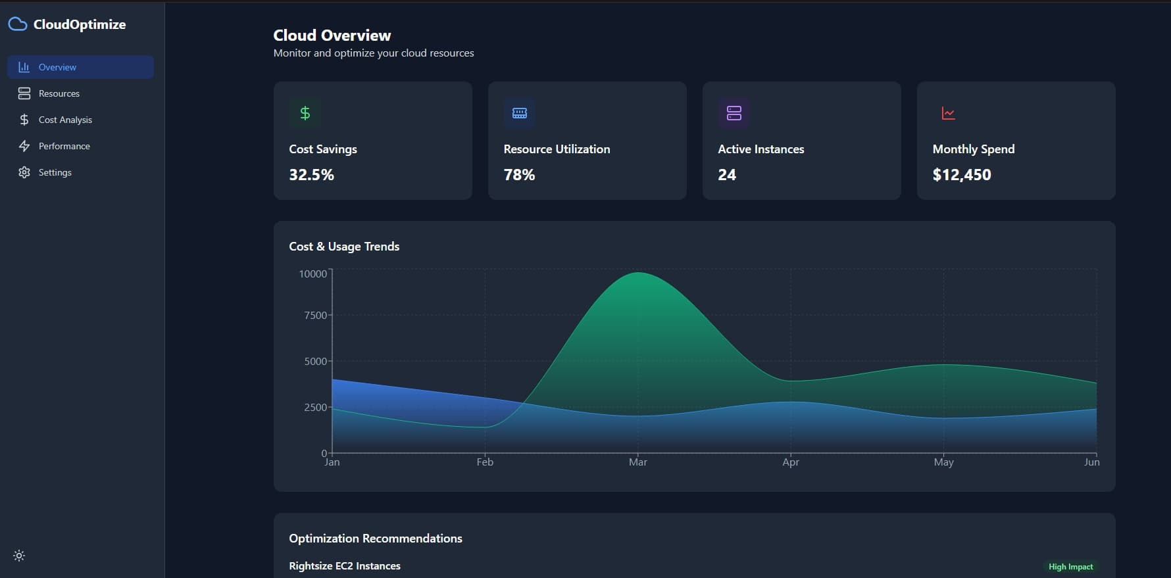Open the Rightsize EC2 Instances recommendation
1171x578 pixels.
(345, 566)
